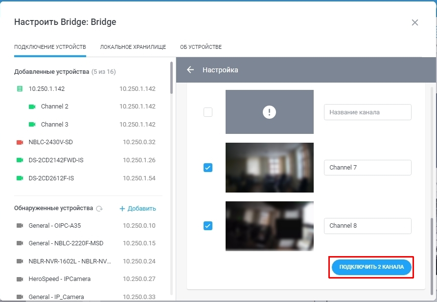Select the DS-2CD2612F-IS device
This screenshot has height=302, width=437.
(x=86, y=178)
